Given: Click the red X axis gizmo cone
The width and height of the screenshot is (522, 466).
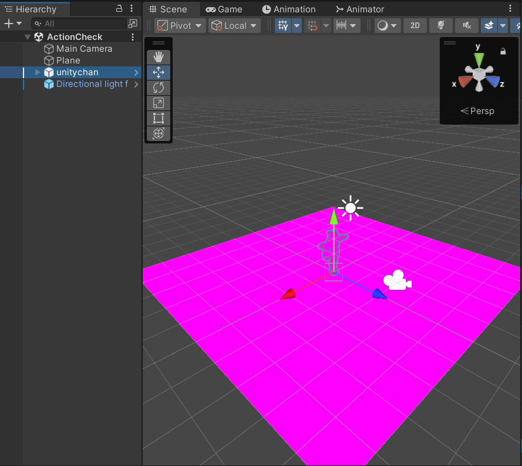Looking at the screenshot, I should (x=465, y=81).
